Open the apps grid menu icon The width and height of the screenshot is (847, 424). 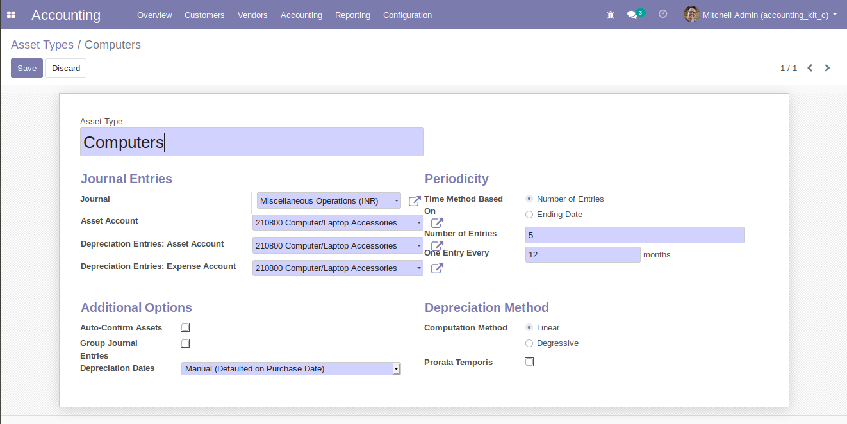click(11, 15)
